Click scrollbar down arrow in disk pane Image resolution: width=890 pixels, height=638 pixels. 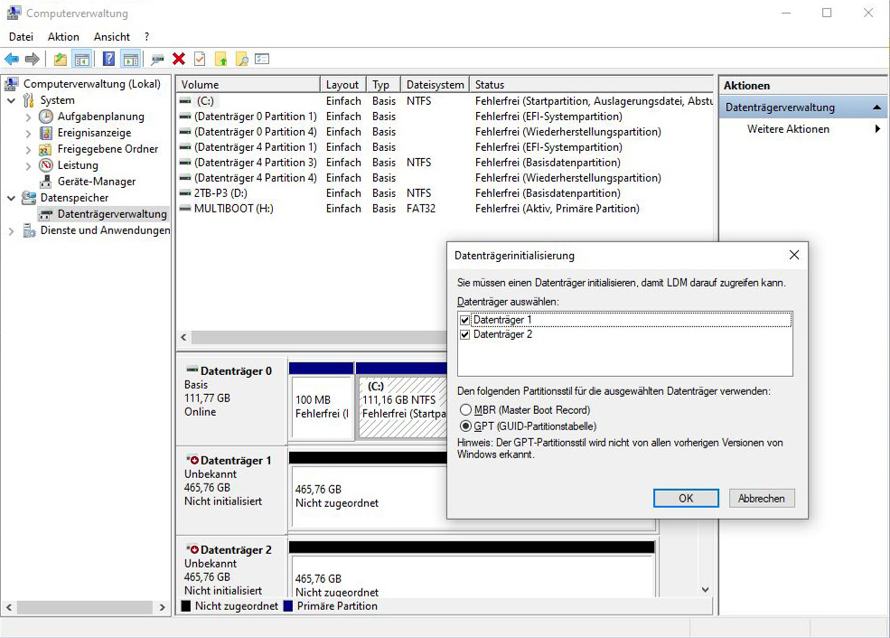(x=706, y=589)
